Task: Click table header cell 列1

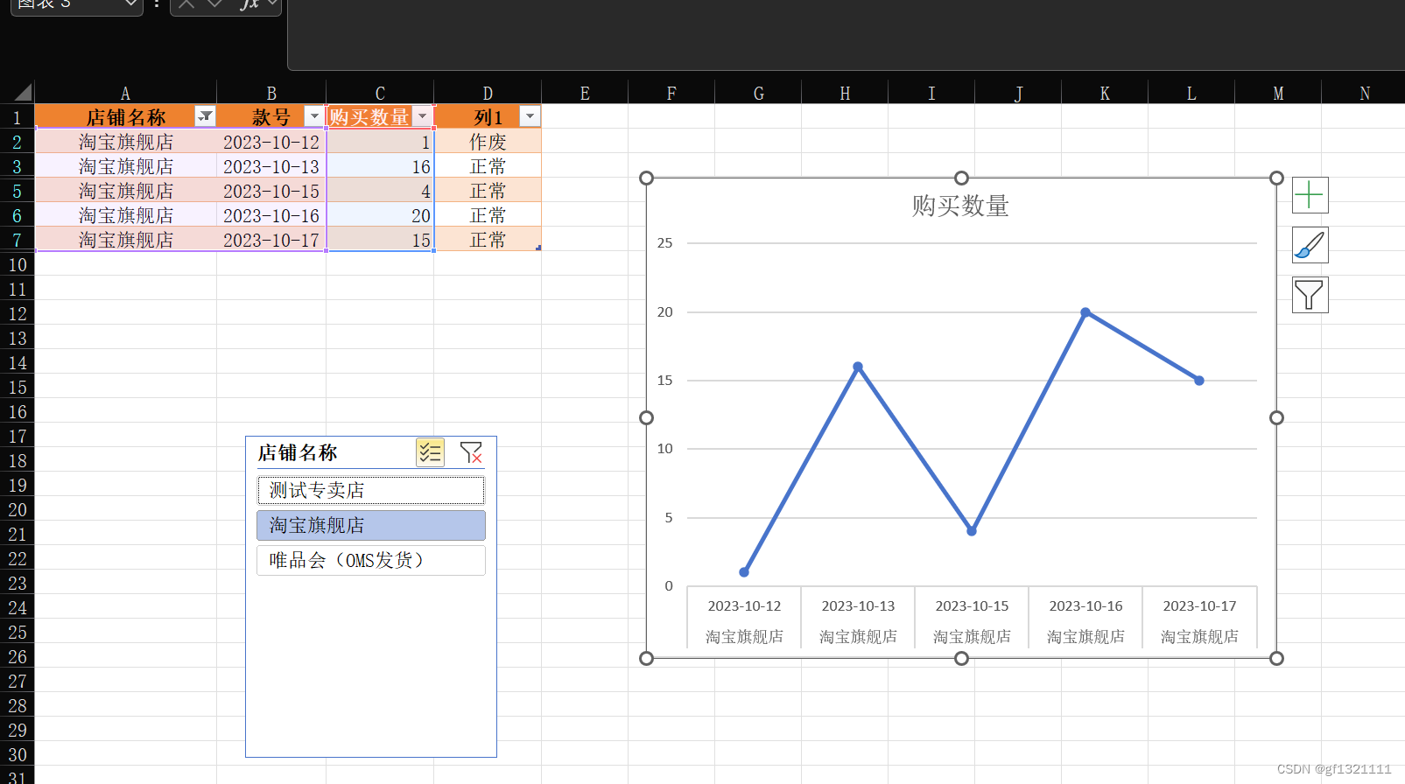Action: (488, 116)
